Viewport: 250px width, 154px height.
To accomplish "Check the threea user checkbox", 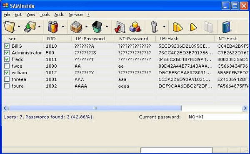I will tap(7, 79).
